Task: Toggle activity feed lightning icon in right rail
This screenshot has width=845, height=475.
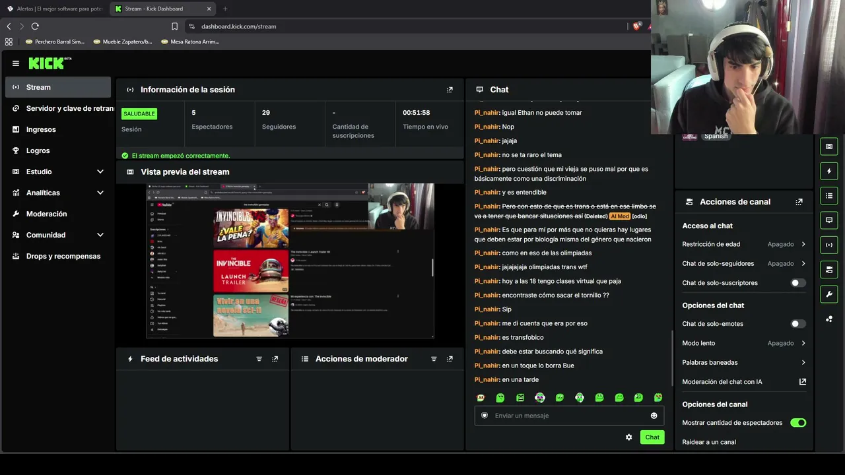Action: click(829, 171)
